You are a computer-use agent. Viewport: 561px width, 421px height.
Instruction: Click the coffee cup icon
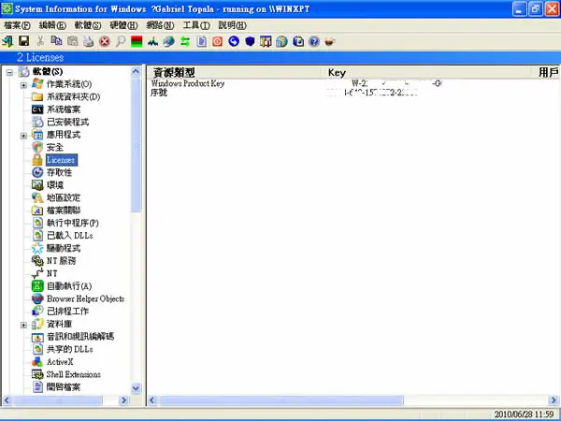click(x=329, y=41)
